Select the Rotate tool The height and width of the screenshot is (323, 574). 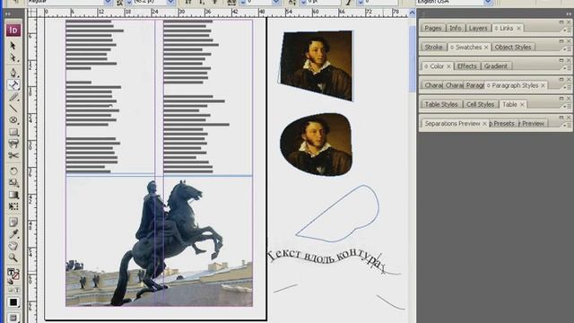tap(13, 170)
